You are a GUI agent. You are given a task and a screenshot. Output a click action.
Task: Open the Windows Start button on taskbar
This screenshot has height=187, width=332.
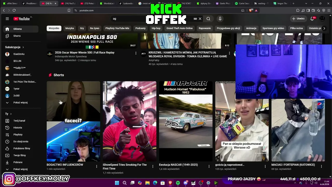(x=117, y=183)
